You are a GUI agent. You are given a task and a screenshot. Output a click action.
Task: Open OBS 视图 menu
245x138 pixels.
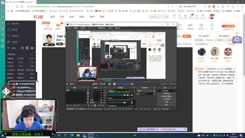(x=83, y=28)
